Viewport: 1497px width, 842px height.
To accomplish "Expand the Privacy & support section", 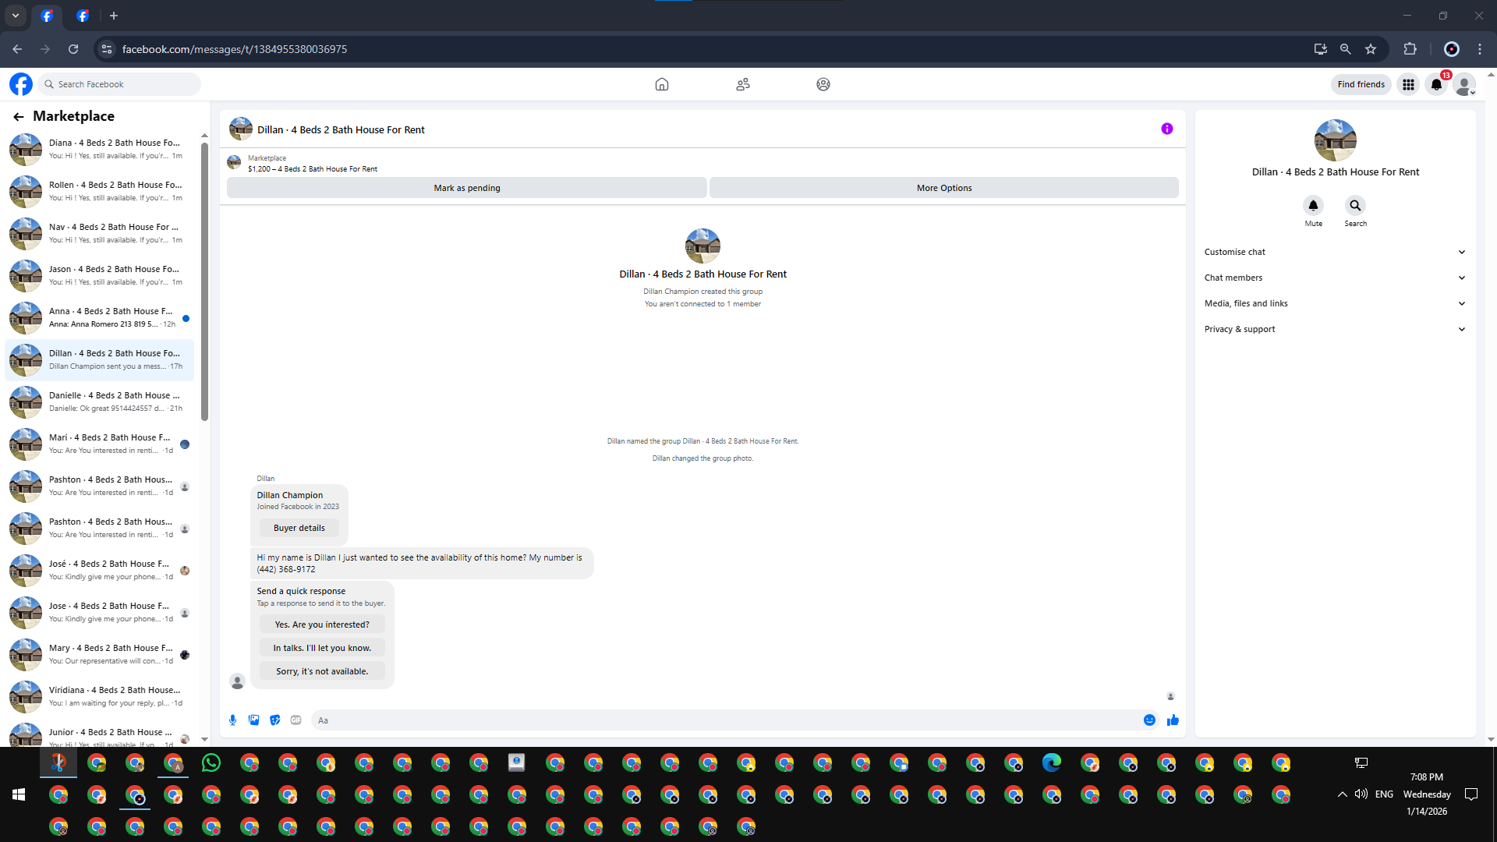I will [1335, 329].
